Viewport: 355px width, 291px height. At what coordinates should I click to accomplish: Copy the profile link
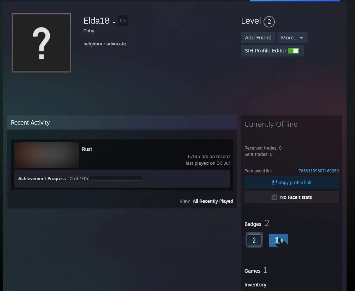292,182
